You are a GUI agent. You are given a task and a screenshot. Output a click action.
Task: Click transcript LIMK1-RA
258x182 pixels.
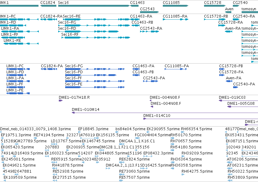(x=10, y=28)
